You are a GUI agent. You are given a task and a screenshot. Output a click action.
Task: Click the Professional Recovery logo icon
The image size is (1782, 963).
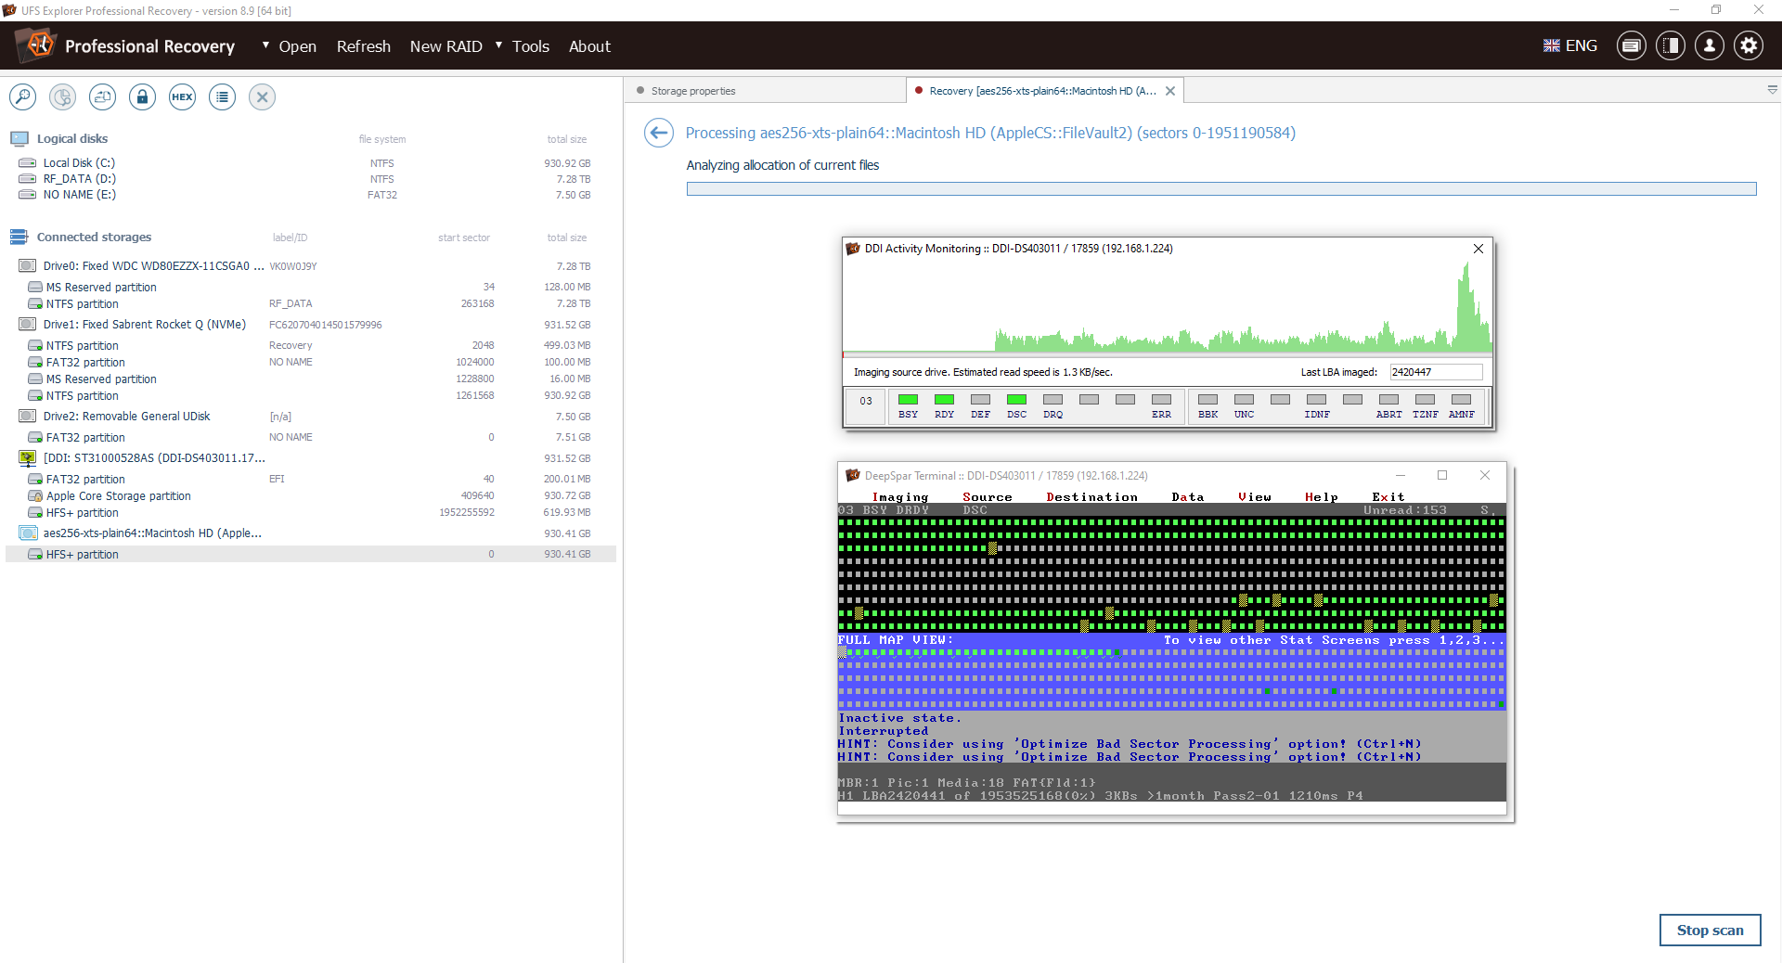(x=35, y=45)
